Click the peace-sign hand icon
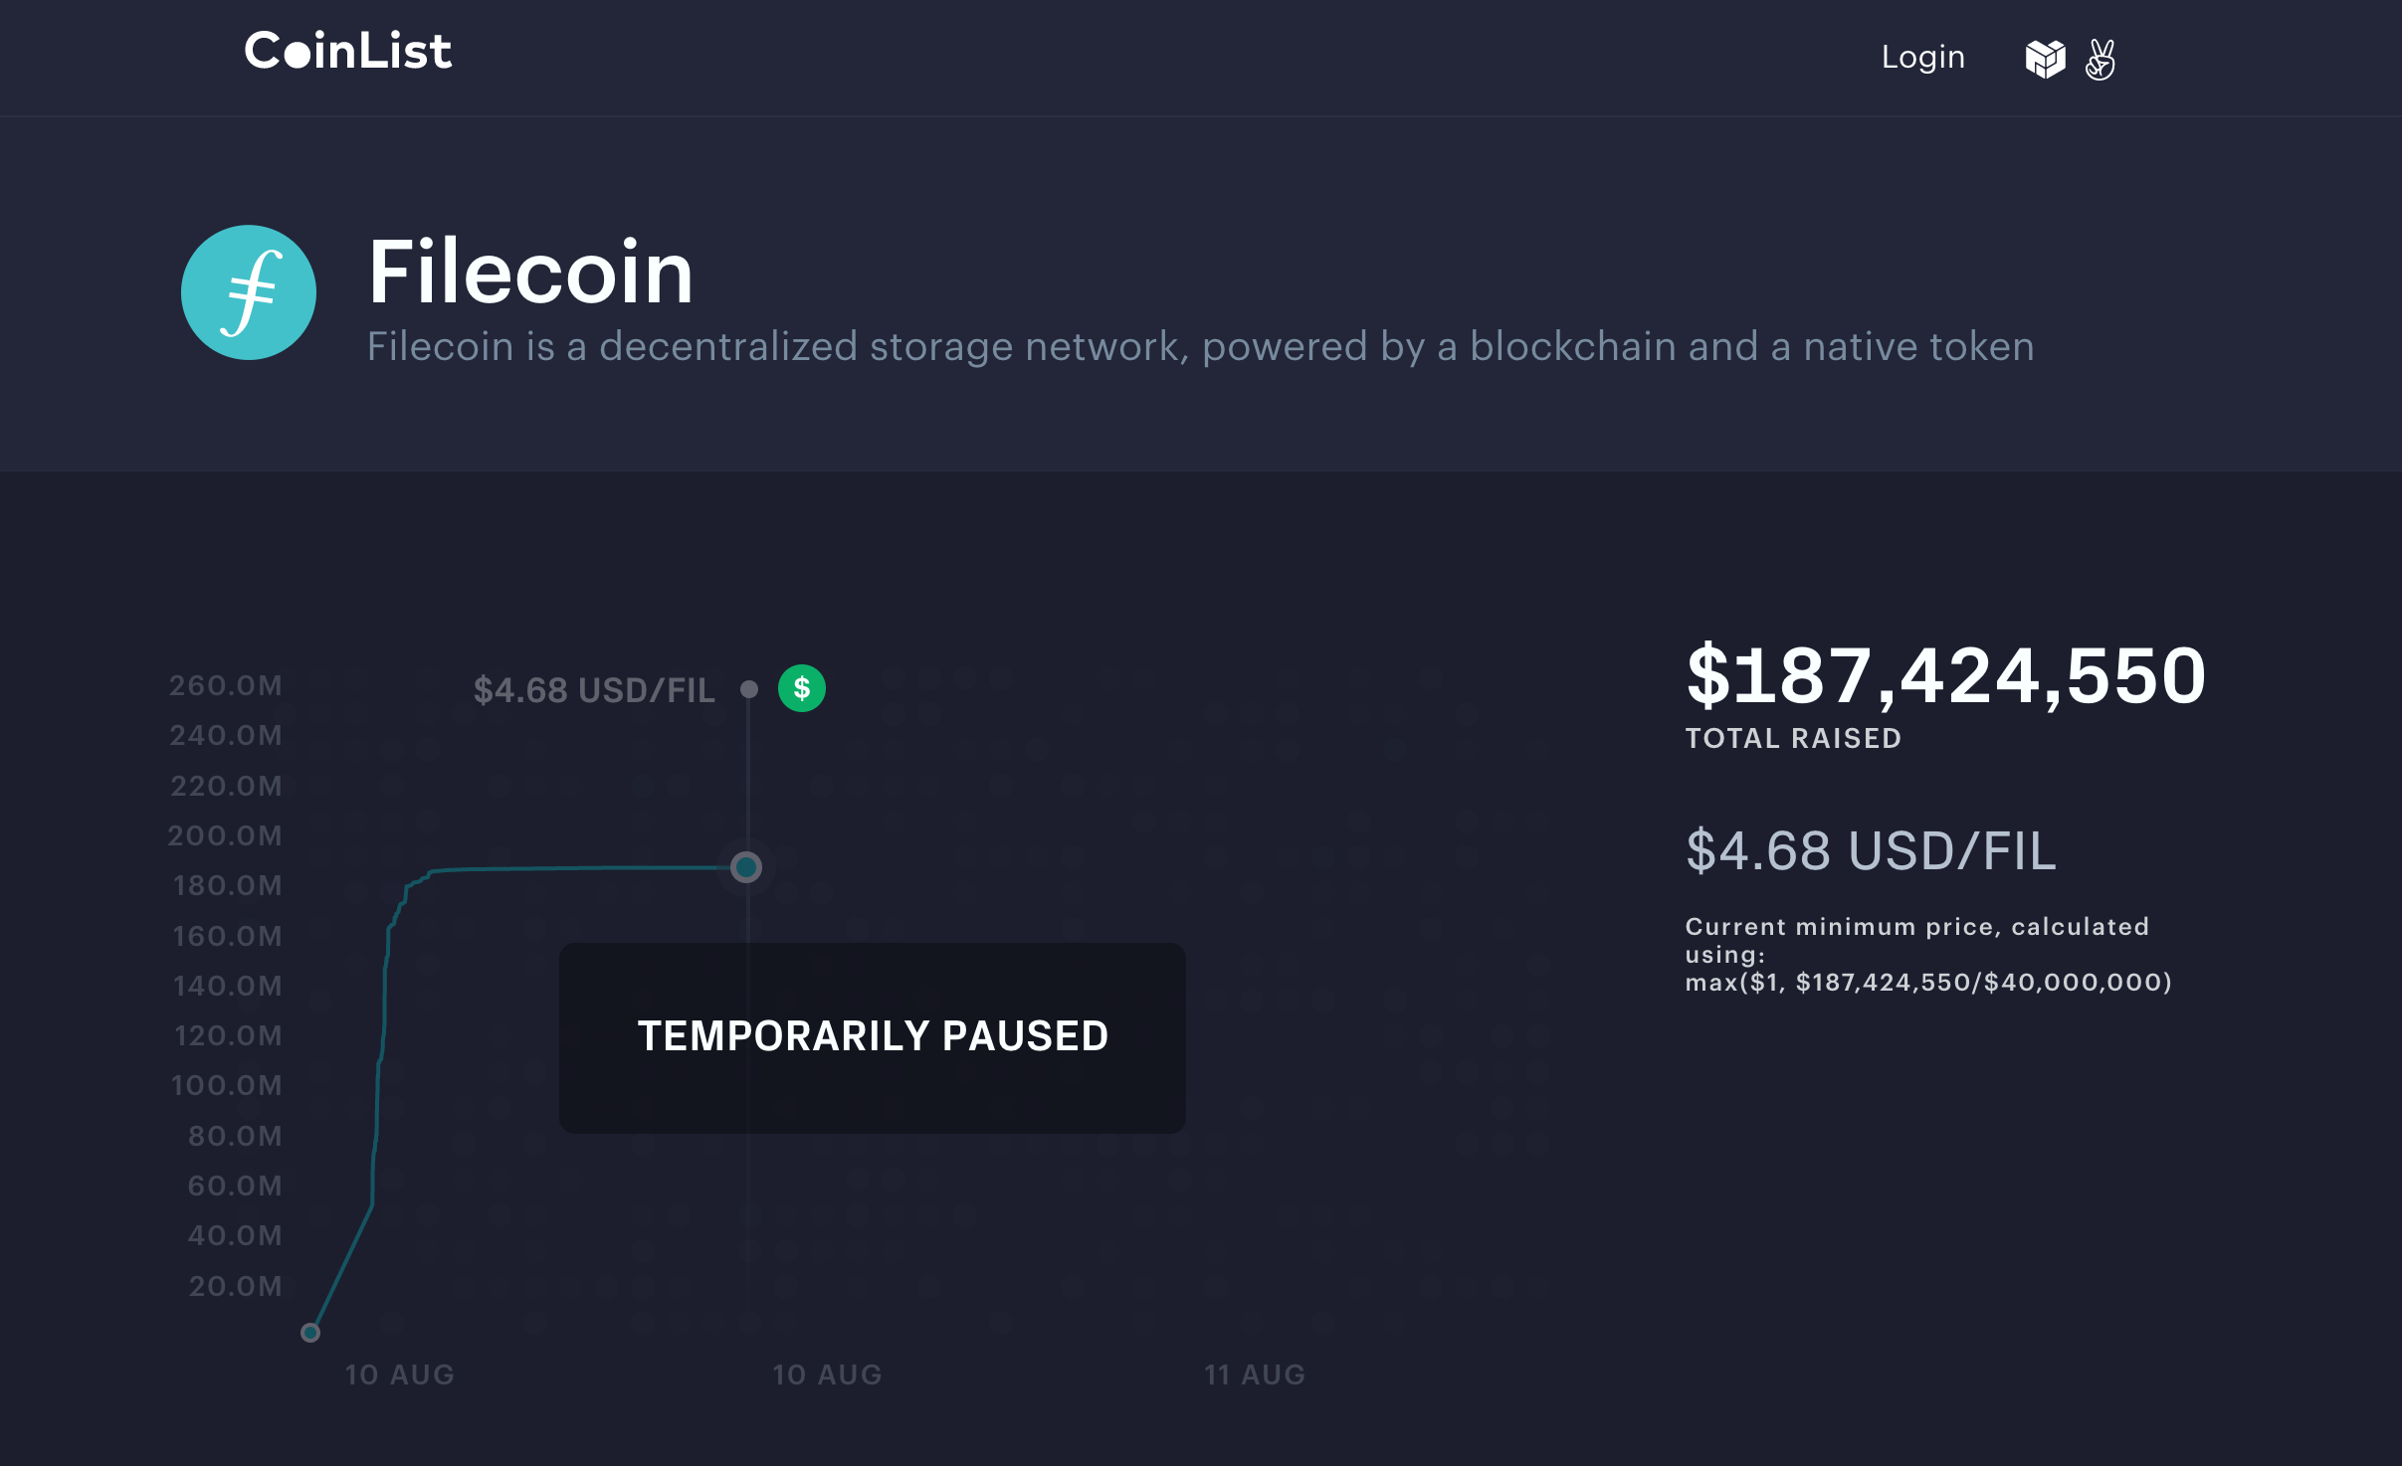Image resolution: width=2402 pixels, height=1466 pixels. coord(2100,59)
